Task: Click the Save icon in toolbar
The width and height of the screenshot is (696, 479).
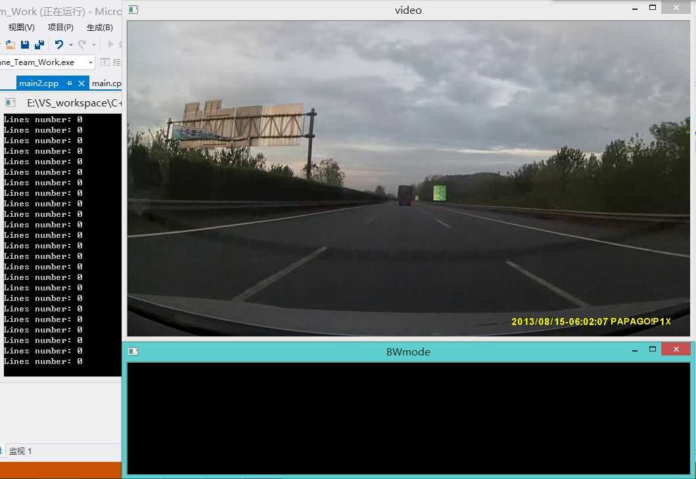Action: click(25, 45)
